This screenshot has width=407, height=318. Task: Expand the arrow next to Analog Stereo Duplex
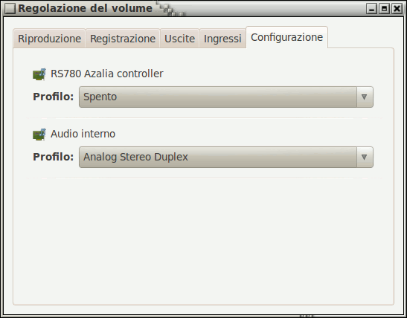(364, 157)
